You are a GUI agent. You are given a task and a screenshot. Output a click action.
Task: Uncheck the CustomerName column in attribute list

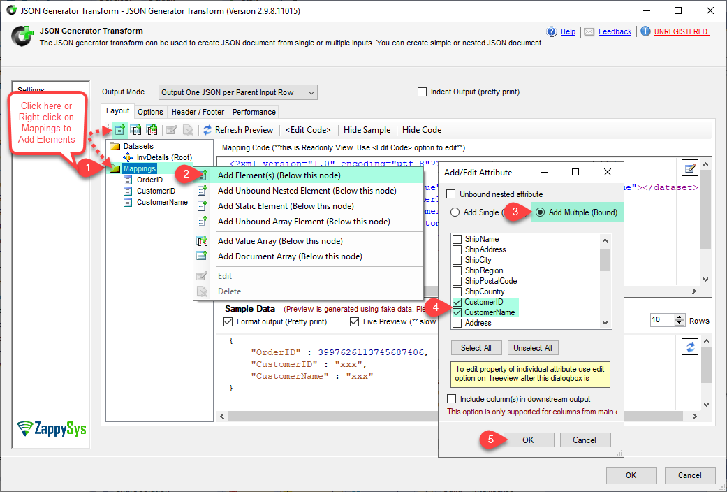tap(457, 312)
